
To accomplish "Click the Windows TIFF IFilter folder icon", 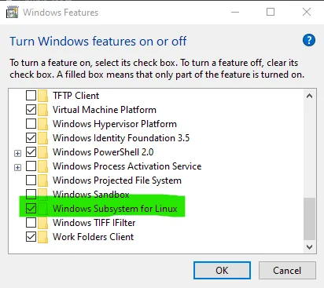I will 42,223.
